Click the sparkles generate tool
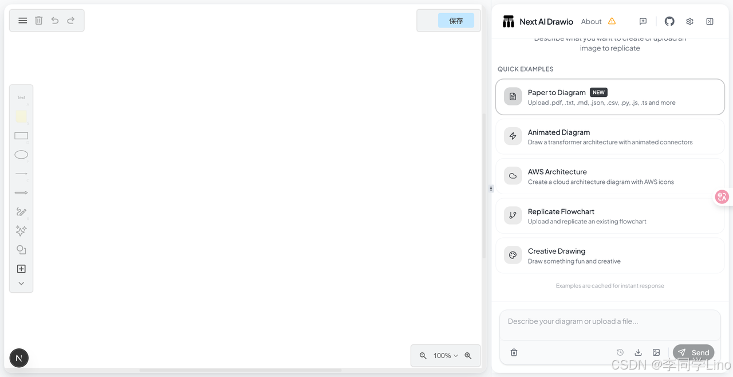Image resolution: width=733 pixels, height=377 pixels. (21, 231)
